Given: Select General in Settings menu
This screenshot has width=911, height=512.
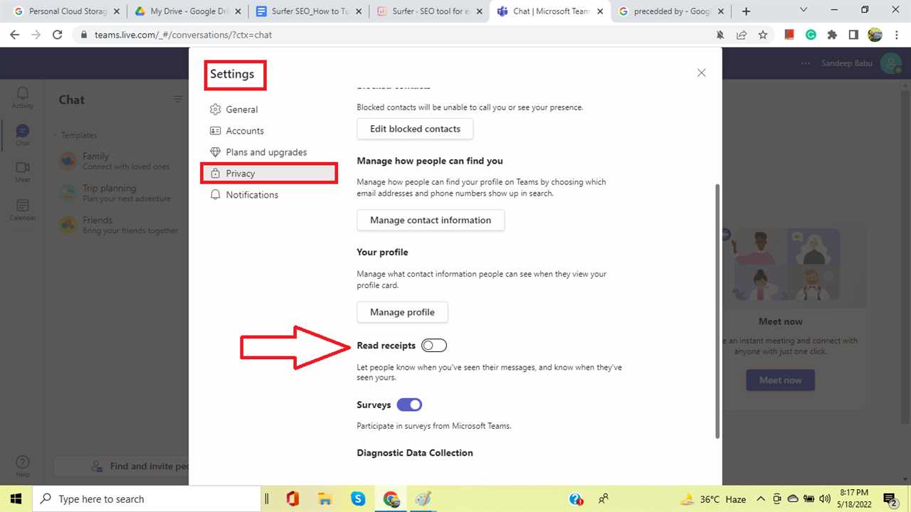Looking at the screenshot, I should point(241,110).
